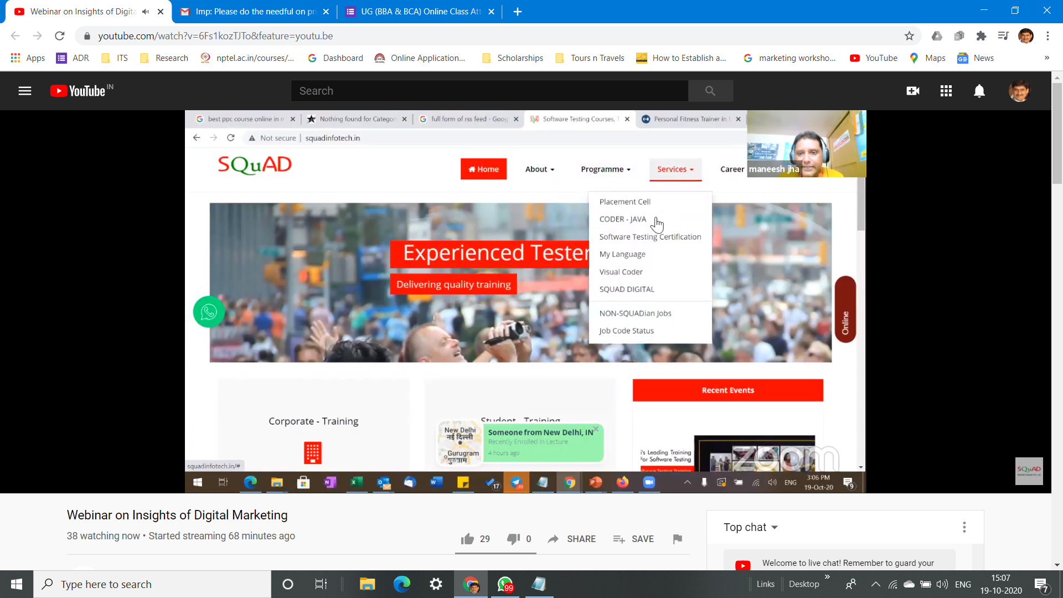
Task: Open the YouTube apps grid
Action: click(x=946, y=91)
